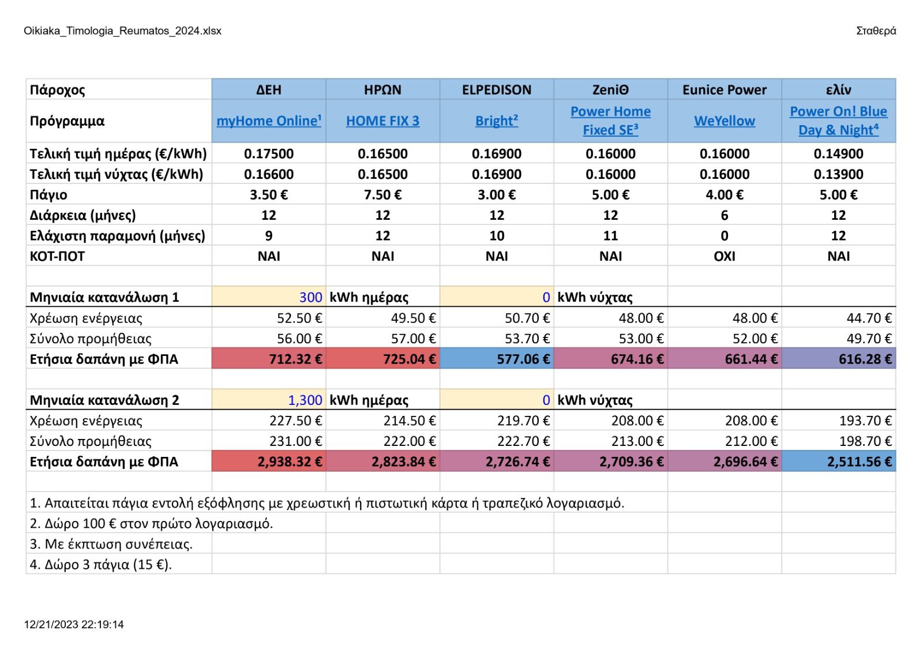Select the 7.50 € fixed fee cell
This screenshot has width=923, height=653.
click(382, 194)
